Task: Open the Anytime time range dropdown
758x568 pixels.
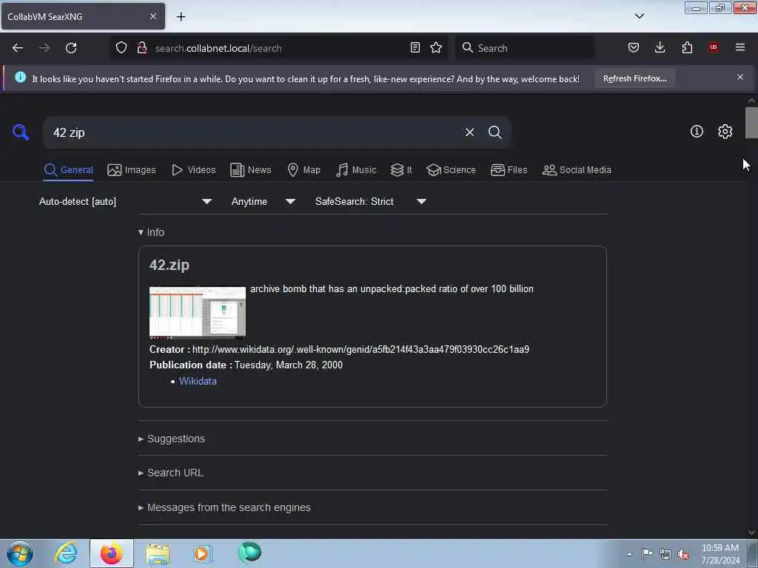Action: (x=263, y=201)
